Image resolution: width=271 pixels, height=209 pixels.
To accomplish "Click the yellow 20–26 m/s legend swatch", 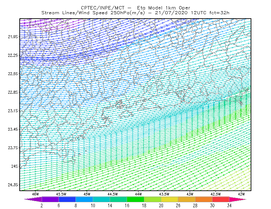I will [x=170, y=199].
